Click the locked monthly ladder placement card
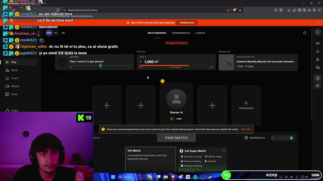This screenshot has width=323, height=181. point(95,62)
